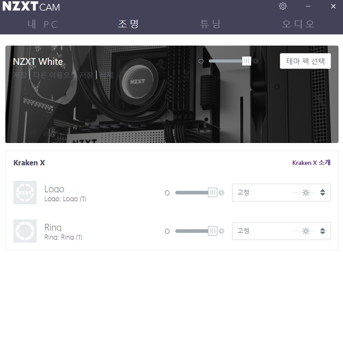Click the Ring minimum brightness circle icon
This screenshot has height=341, width=343.
pyautogui.click(x=167, y=231)
